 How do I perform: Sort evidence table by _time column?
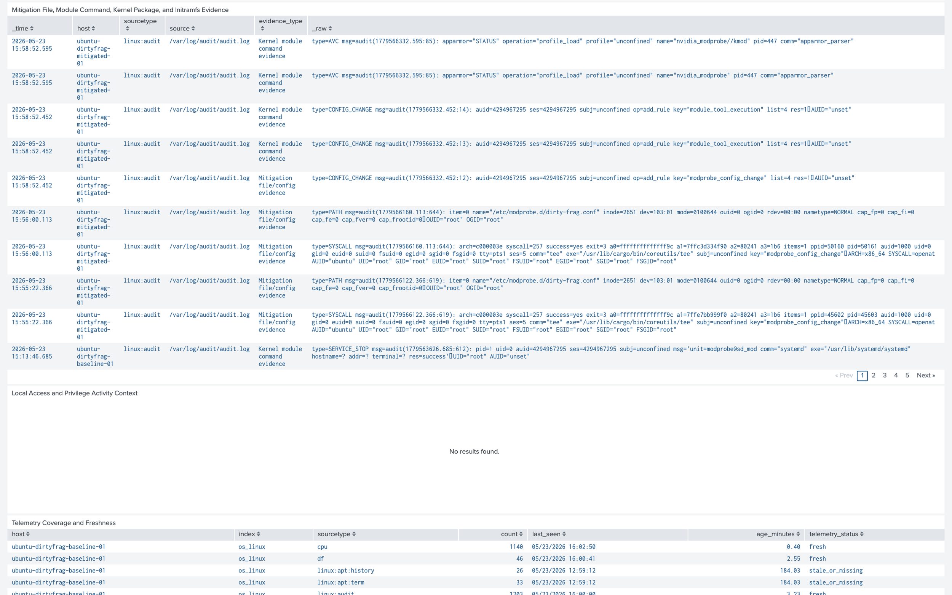pos(22,28)
